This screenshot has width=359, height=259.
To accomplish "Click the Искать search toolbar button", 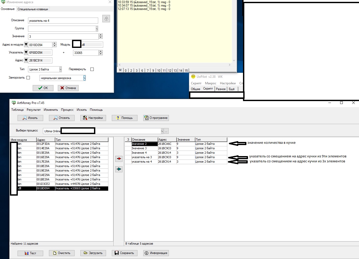I will pos(30,118).
